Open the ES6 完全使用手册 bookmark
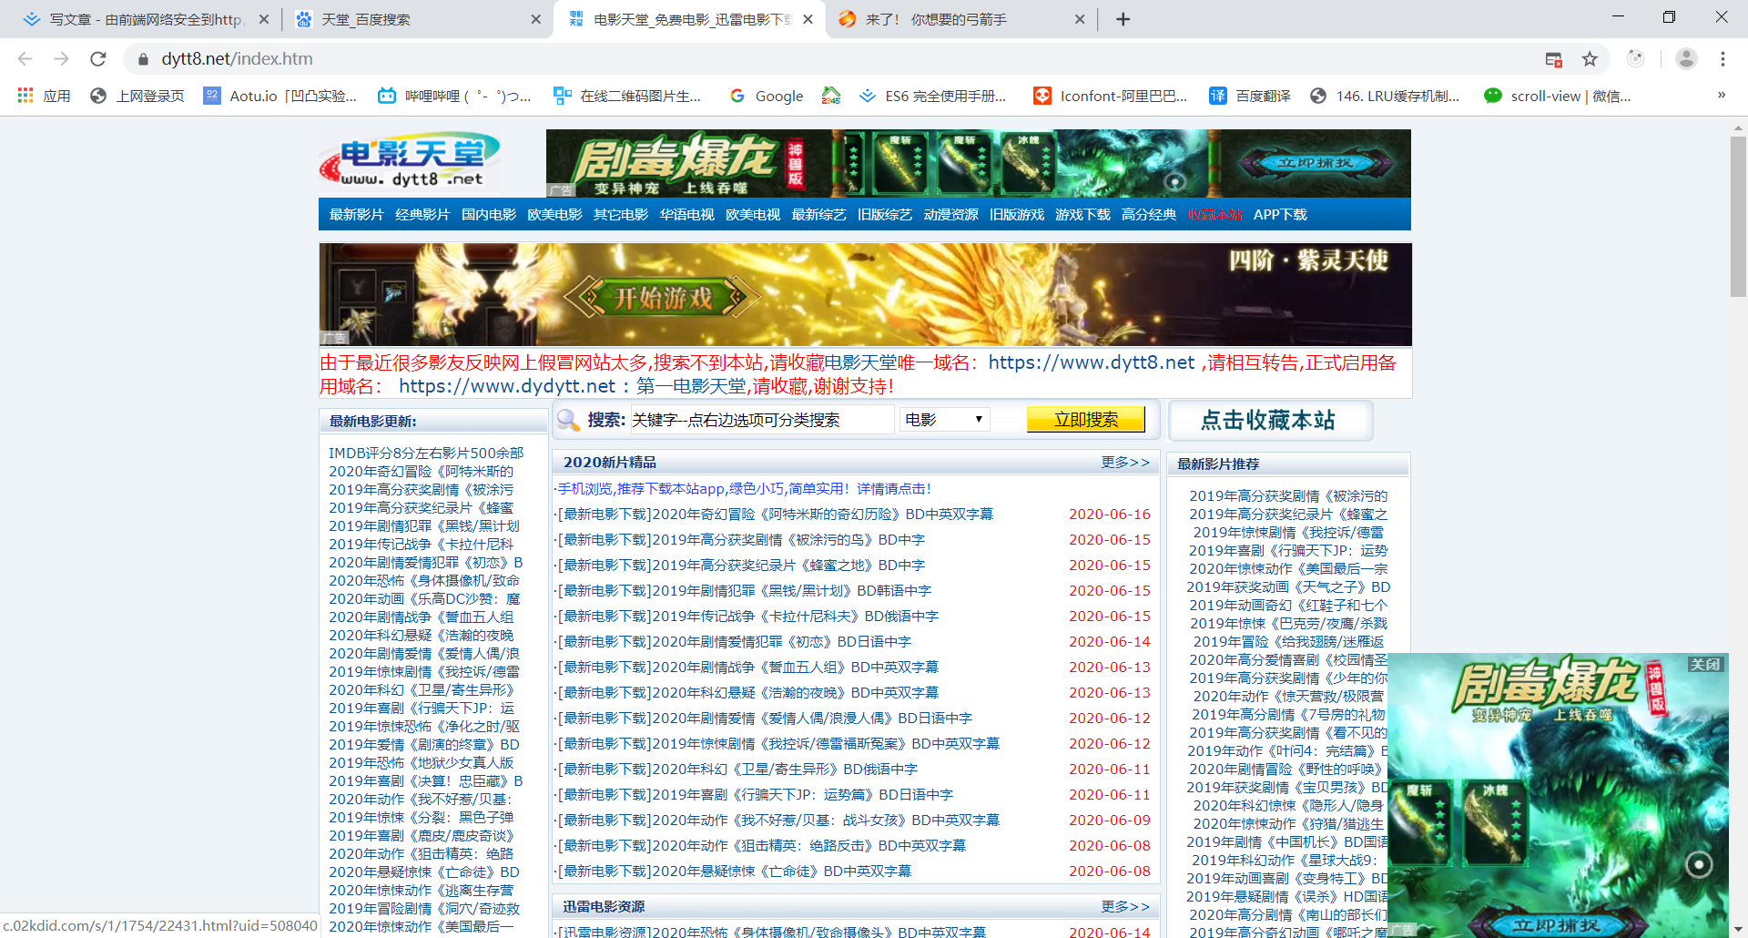 point(932,96)
